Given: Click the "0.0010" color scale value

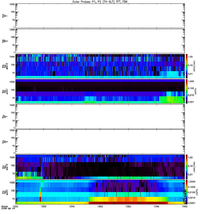Looking at the screenshot, I should 191,198.
